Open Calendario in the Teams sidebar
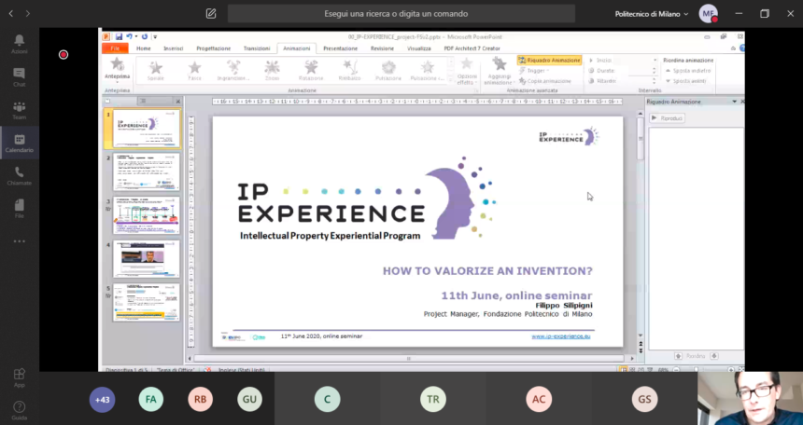 point(20,143)
